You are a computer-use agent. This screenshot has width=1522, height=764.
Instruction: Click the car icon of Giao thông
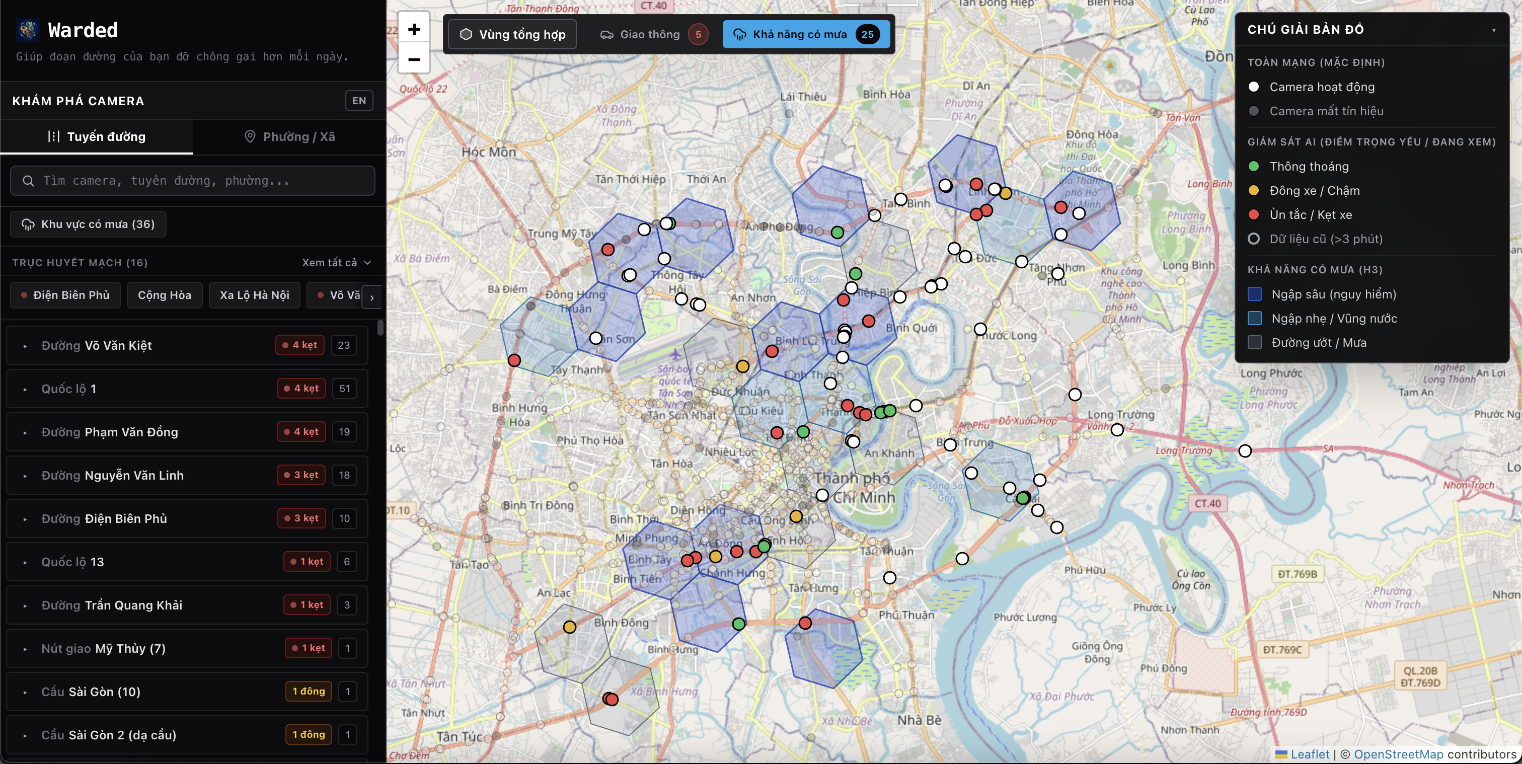[x=607, y=35]
